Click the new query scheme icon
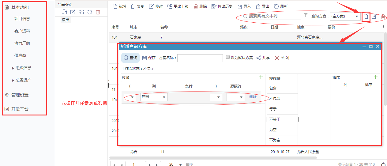This screenshot has height=166, width=387. pyautogui.click(x=365, y=17)
